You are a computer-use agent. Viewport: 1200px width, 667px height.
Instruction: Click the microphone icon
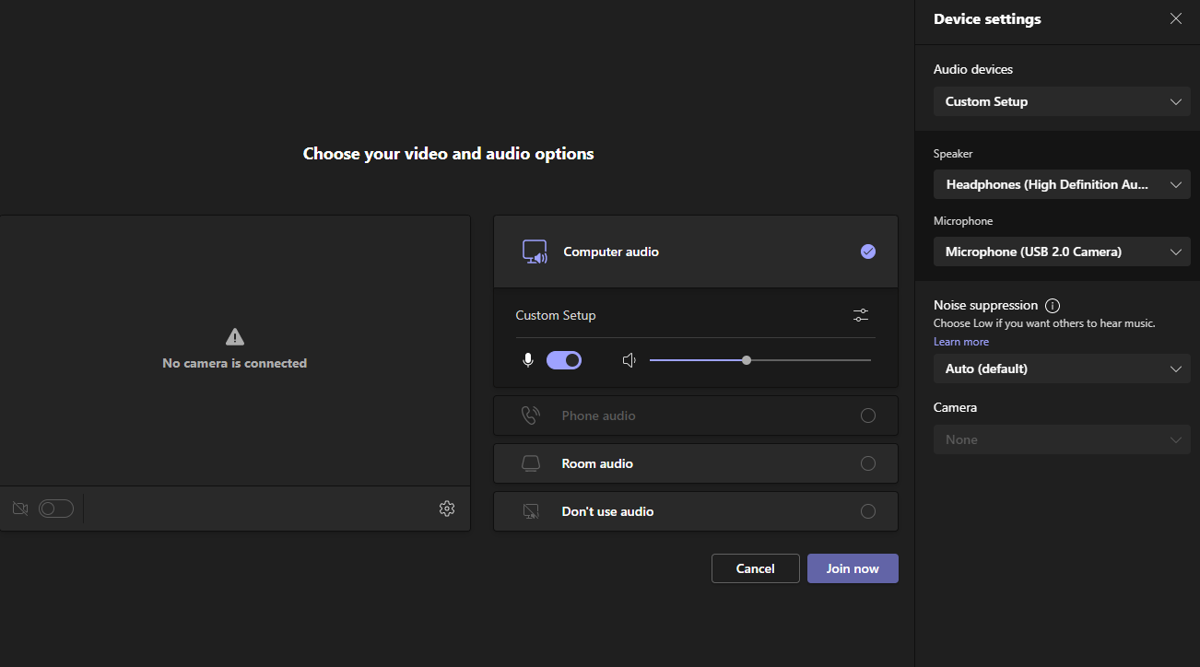tap(528, 360)
